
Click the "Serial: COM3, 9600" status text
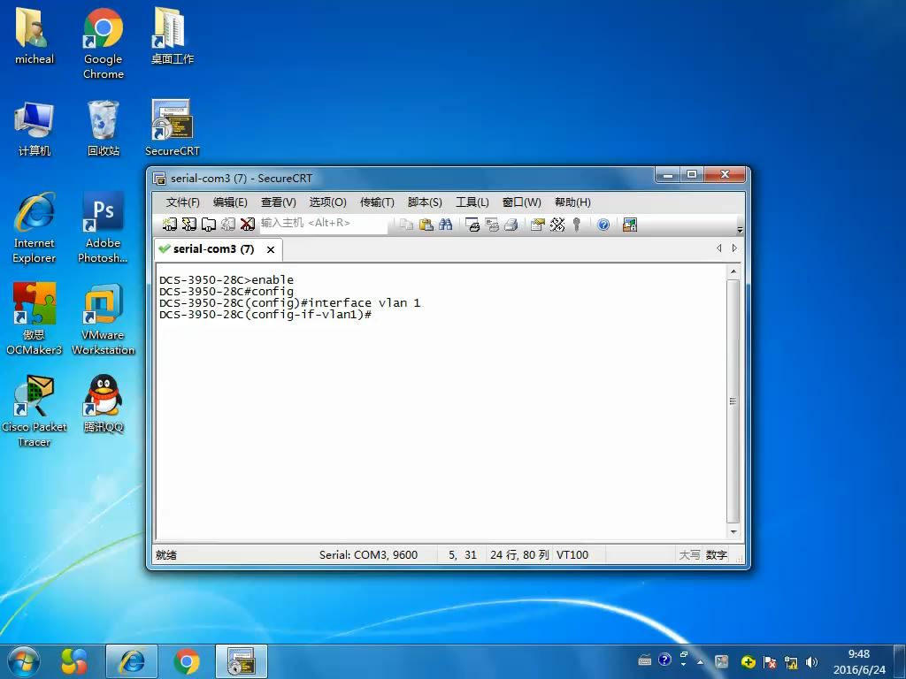[368, 555]
